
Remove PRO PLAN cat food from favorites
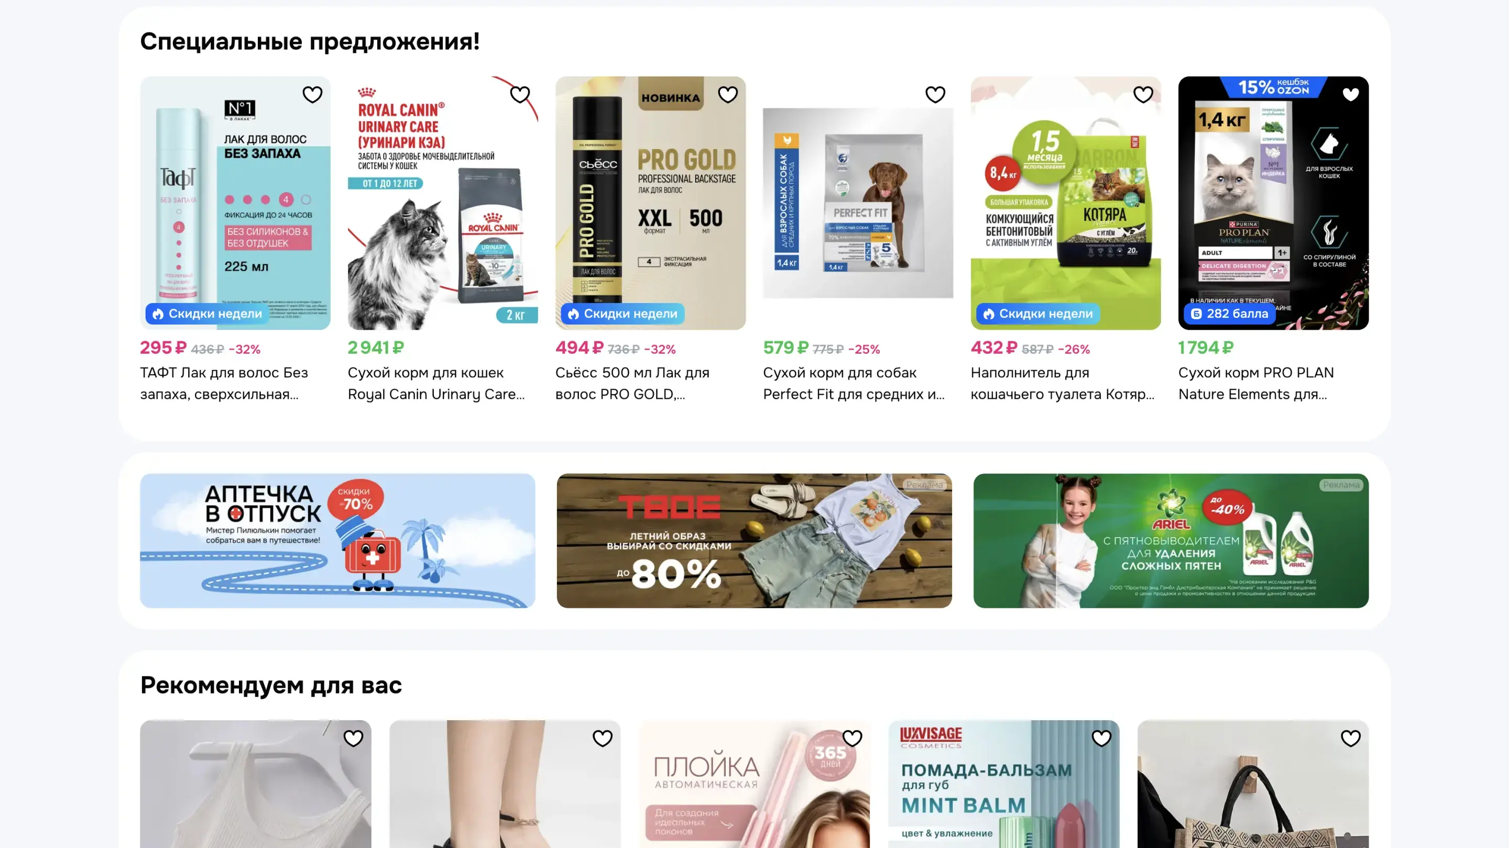tap(1350, 94)
